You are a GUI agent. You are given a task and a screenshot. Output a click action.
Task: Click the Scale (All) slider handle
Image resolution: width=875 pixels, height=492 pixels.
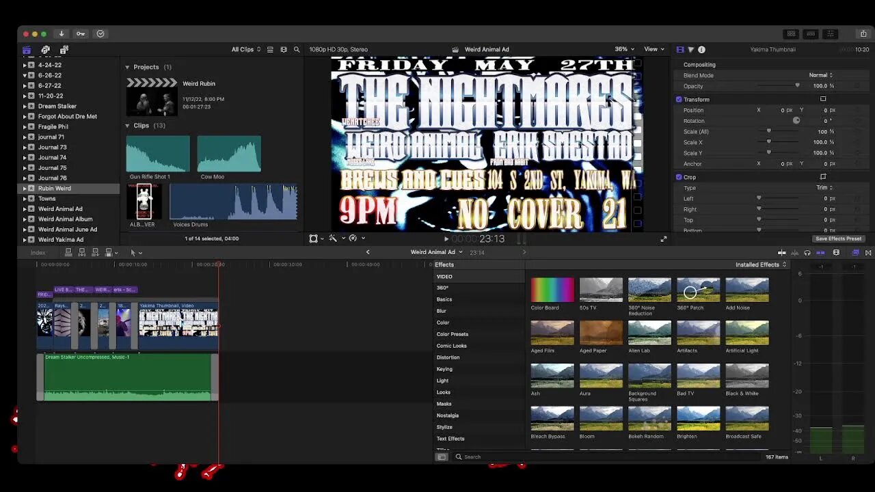click(x=769, y=131)
